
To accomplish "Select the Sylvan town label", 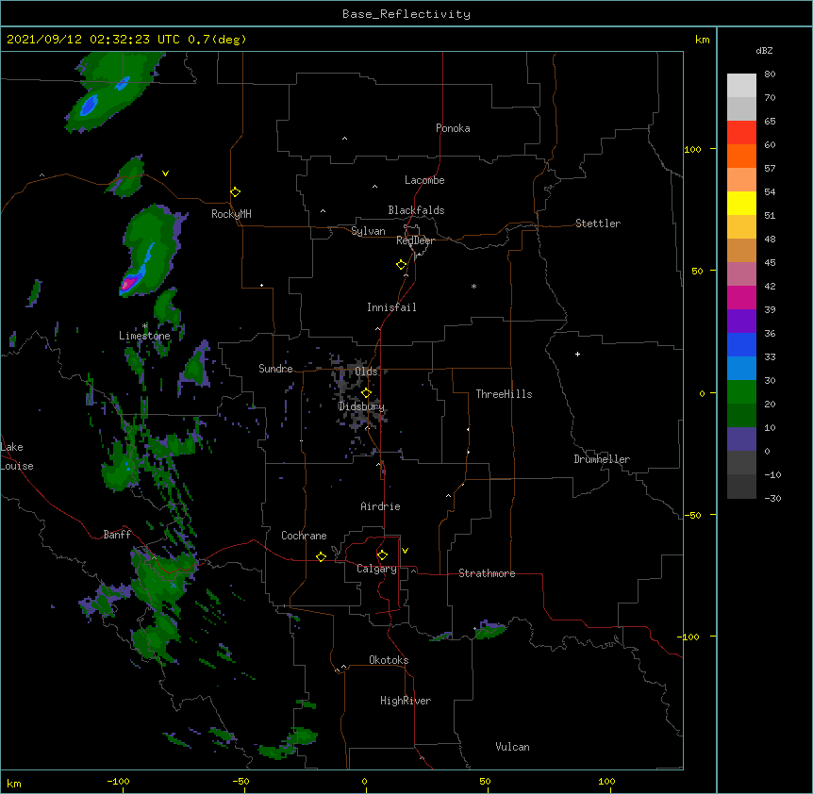I will coord(368,231).
